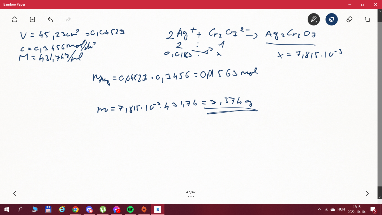Open the ink color picker
The image size is (382, 215).
pyautogui.click(x=331, y=19)
